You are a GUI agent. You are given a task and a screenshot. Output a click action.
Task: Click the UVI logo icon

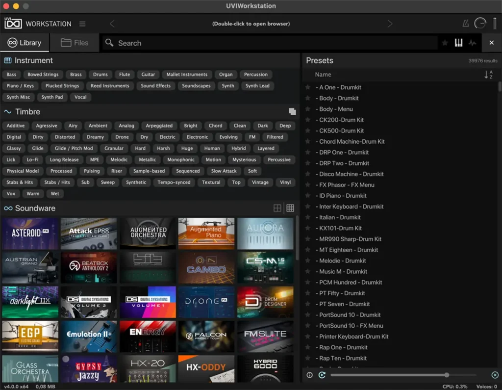pos(13,24)
